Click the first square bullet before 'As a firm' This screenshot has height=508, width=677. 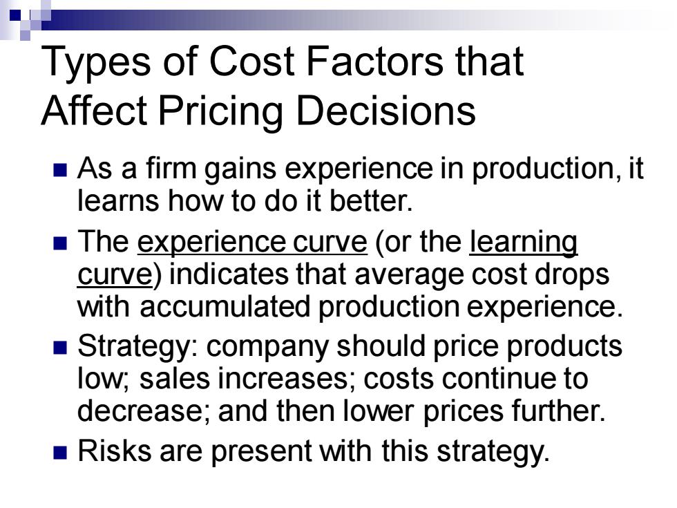pos(61,170)
